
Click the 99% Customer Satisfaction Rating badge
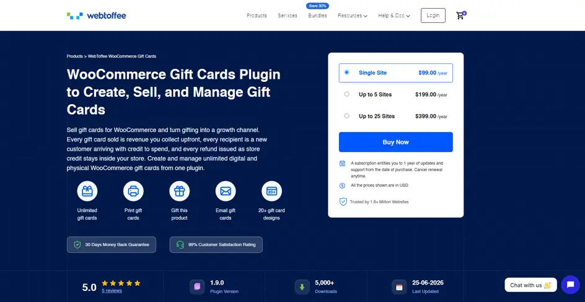tap(216, 245)
